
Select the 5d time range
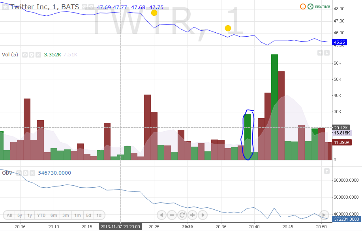coord(89,215)
